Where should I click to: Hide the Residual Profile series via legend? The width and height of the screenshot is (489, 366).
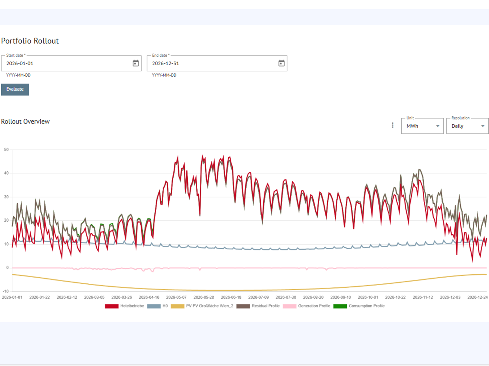(x=265, y=306)
